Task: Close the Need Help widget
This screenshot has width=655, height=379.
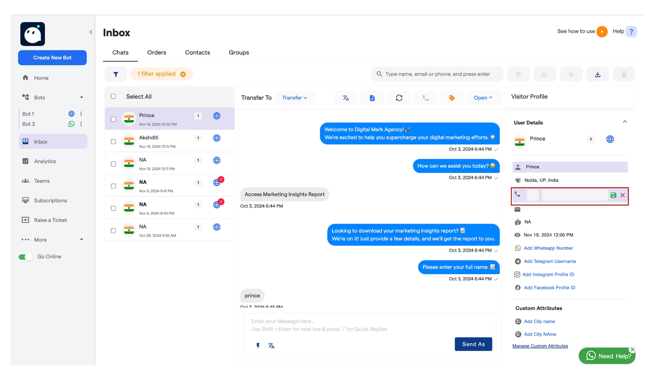Action: pos(632,350)
